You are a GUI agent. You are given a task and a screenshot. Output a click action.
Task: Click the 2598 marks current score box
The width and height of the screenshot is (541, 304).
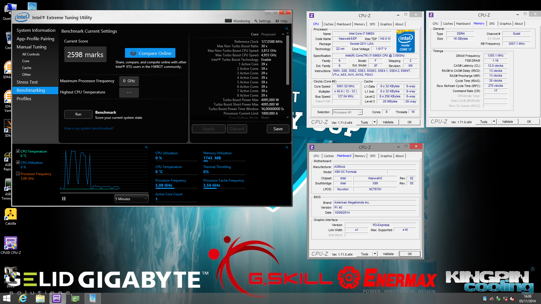pos(85,55)
